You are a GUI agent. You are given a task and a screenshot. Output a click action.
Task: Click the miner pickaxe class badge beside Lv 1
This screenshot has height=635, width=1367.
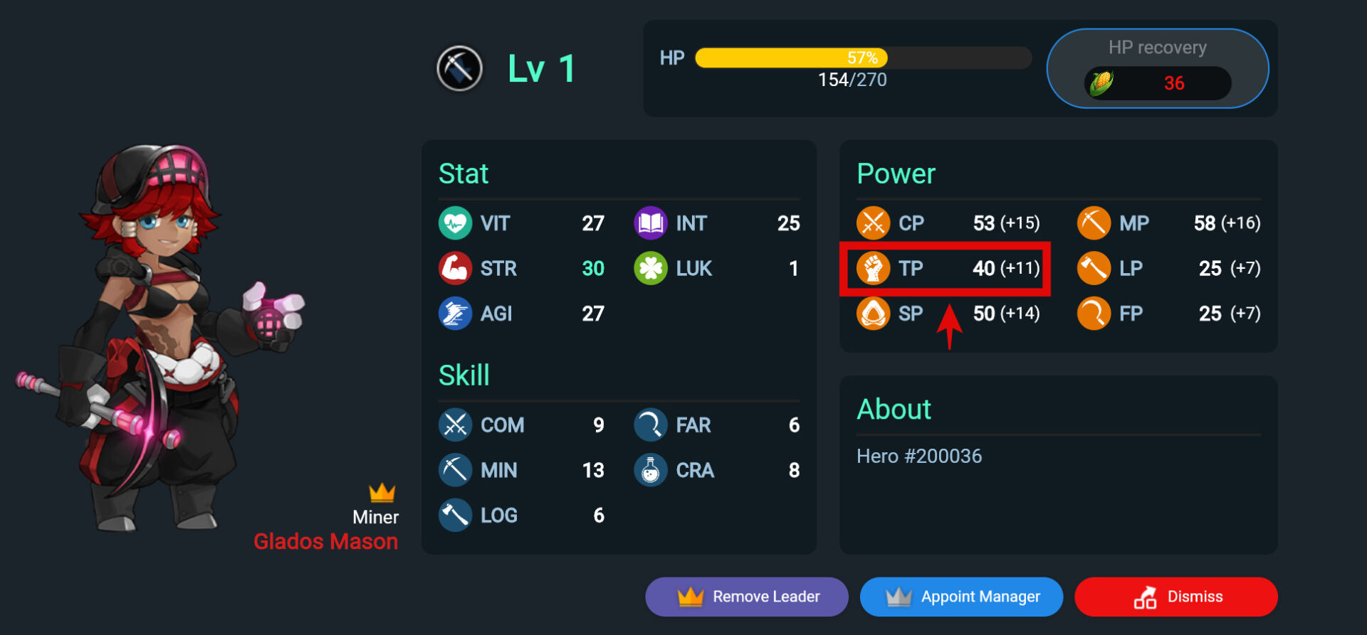(459, 69)
